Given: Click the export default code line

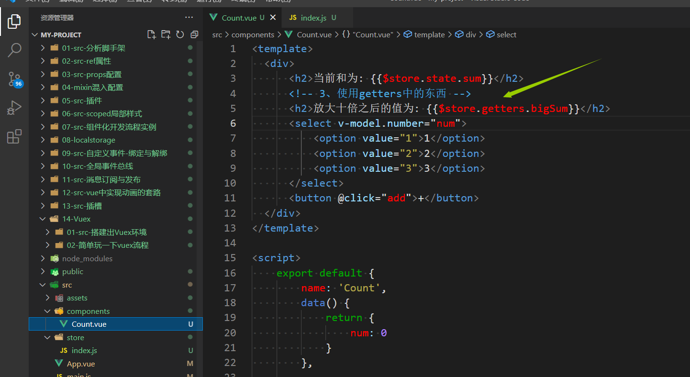Looking at the screenshot, I should 325,273.
